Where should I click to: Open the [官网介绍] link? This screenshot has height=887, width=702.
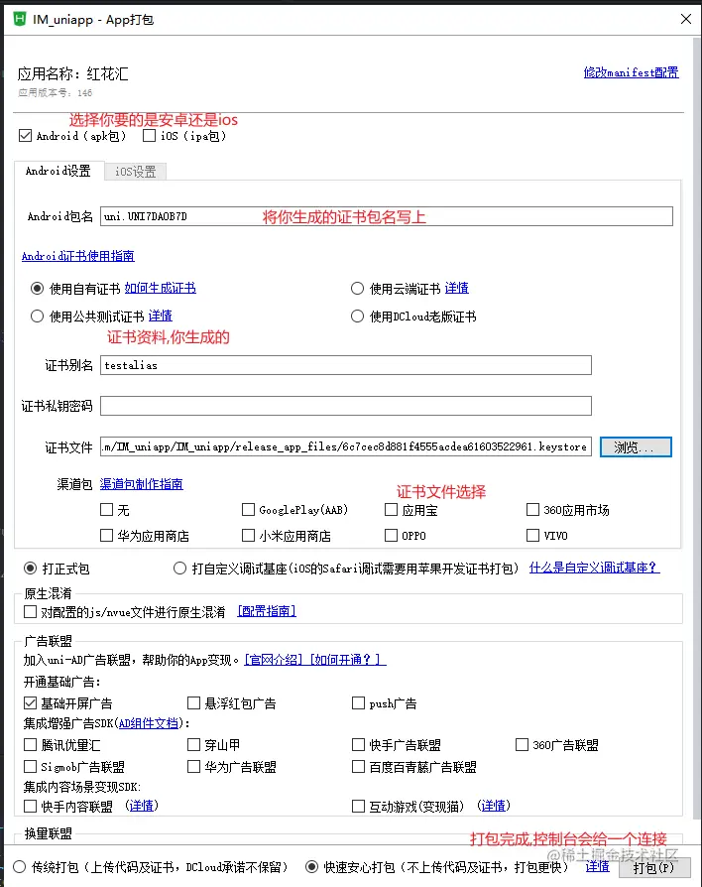(x=274, y=660)
